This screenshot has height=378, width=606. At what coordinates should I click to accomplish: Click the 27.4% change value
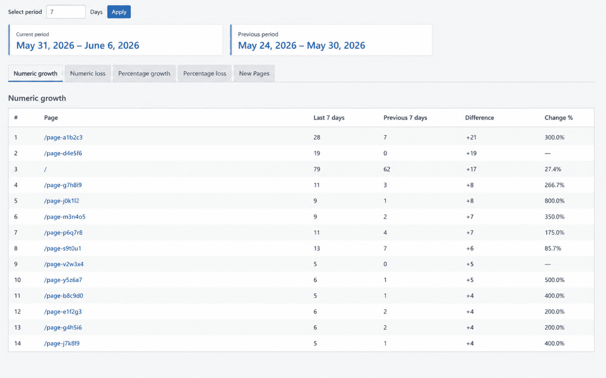pos(553,169)
